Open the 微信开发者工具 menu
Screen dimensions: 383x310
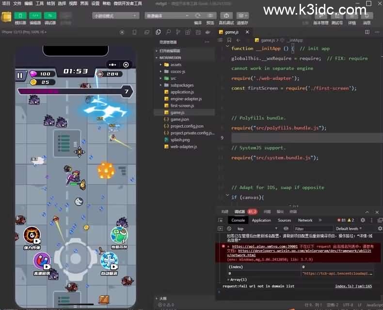click(x=128, y=3)
